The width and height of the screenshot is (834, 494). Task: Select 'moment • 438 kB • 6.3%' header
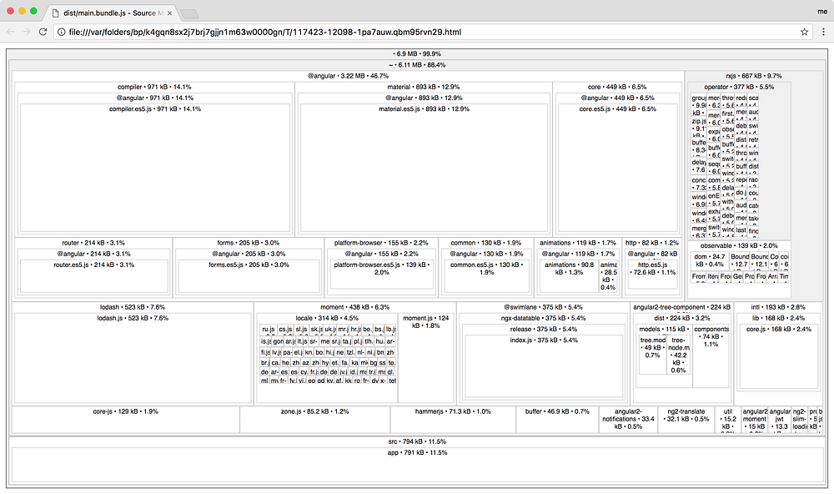pyautogui.click(x=354, y=307)
